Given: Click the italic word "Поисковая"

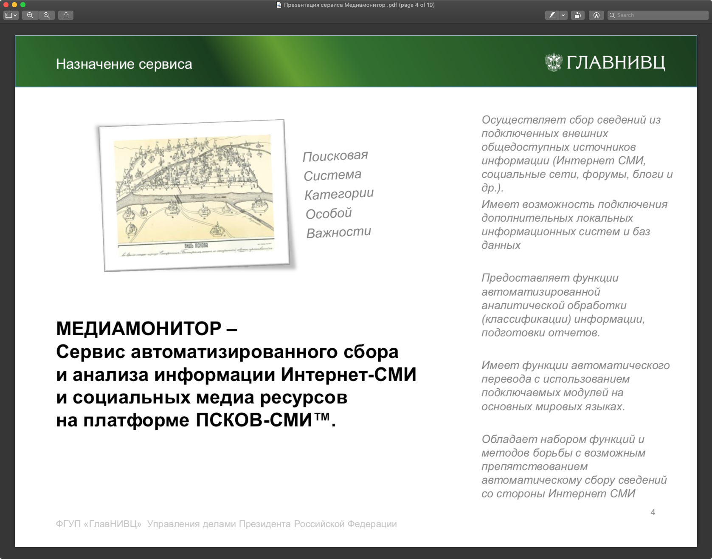Looking at the screenshot, I should [x=335, y=156].
